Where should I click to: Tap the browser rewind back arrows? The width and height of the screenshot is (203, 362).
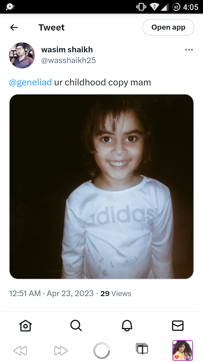coord(20,351)
